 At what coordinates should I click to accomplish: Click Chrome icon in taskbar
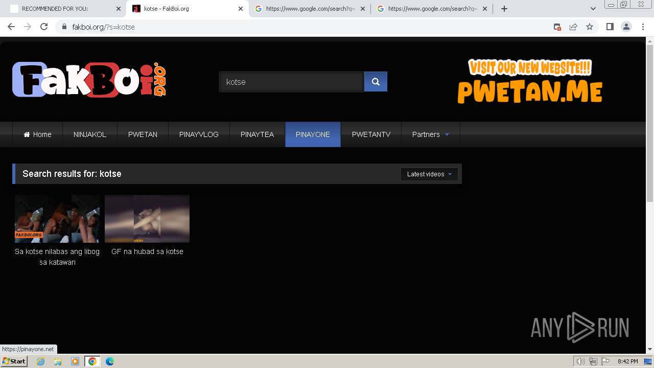[92, 361]
